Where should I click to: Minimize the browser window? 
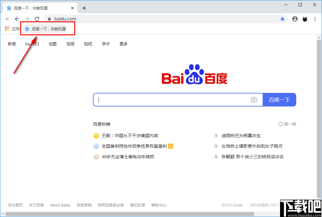[286, 5]
